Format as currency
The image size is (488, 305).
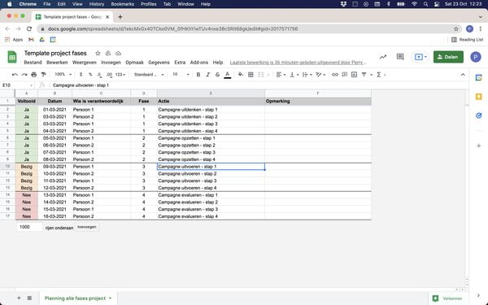tap(81, 75)
